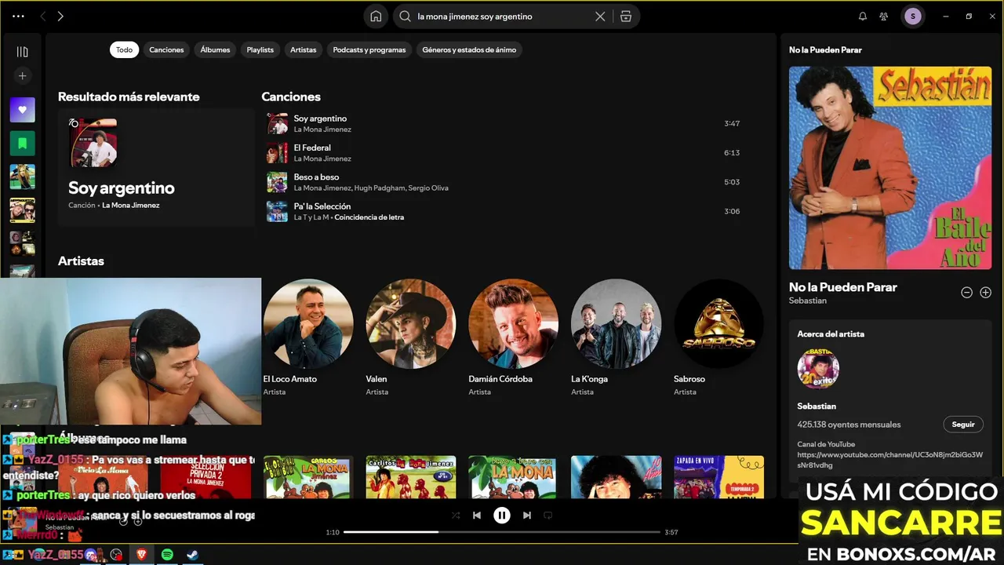The image size is (1004, 565).
Task: Click 425.138 oyentes mensuales text
Action: pyautogui.click(x=849, y=425)
